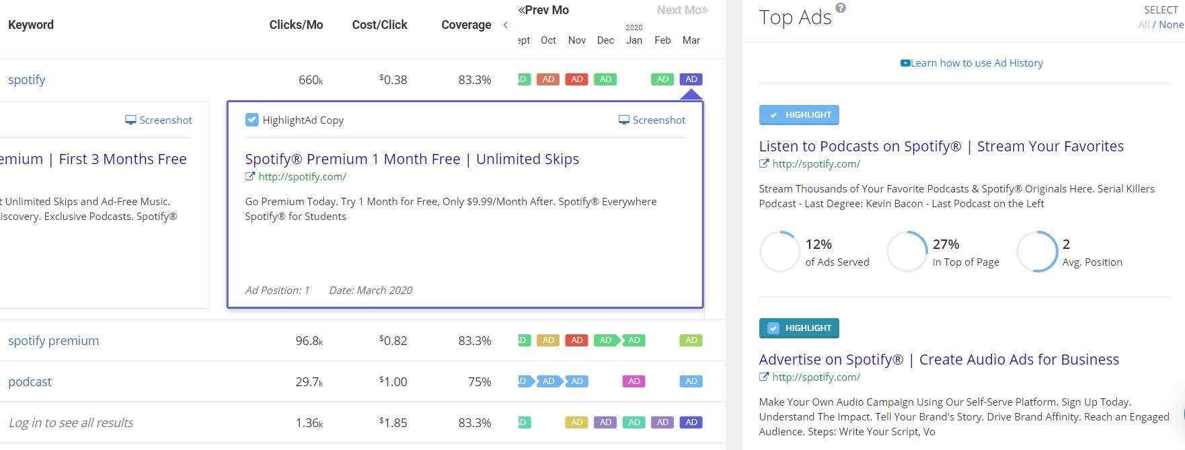Open the Oct AD badge for spotify premium
Viewport: 1185px width, 450px height.
(x=548, y=340)
